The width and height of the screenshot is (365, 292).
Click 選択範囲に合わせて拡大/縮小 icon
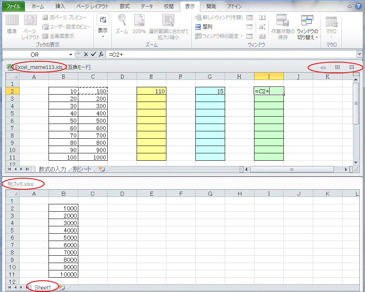[168, 20]
